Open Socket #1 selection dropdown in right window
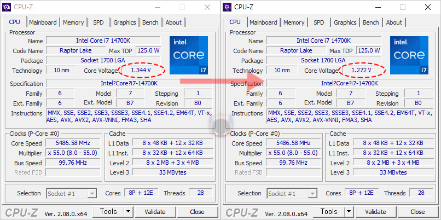 click(x=292, y=194)
